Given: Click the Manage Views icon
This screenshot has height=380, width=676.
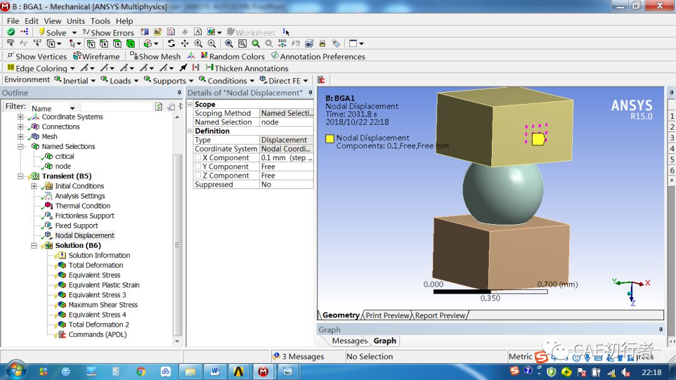Looking at the screenshot, I should click(309, 44).
